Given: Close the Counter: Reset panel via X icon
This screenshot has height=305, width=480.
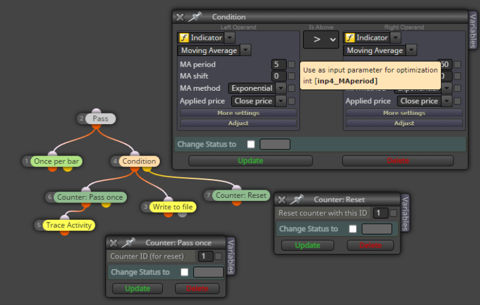Looking at the screenshot, I should pyautogui.click(x=282, y=200).
